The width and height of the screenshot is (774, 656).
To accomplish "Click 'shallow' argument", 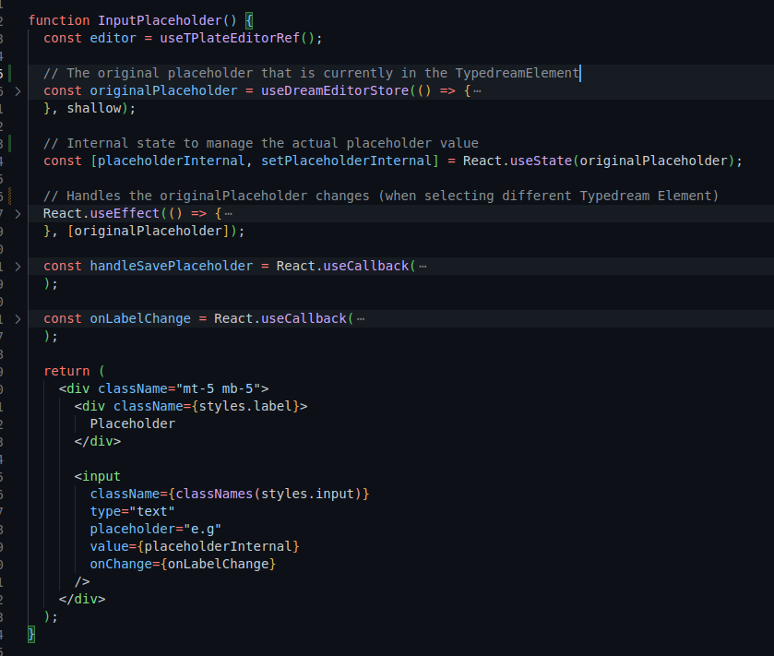I will (x=94, y=108).
